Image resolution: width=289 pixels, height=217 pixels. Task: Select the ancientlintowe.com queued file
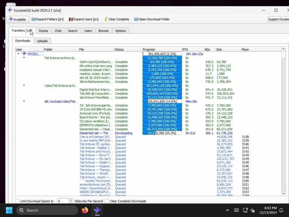tap(96, 185)
